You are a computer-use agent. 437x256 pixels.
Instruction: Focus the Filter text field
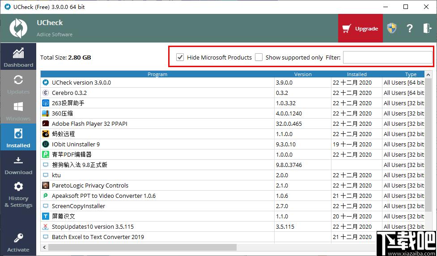tap(387, 57)
